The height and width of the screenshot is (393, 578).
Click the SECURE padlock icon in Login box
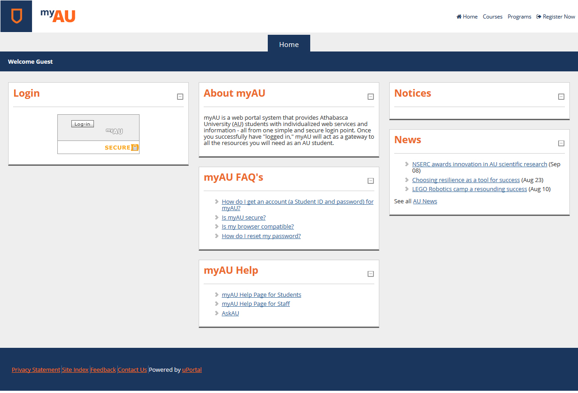135,147
